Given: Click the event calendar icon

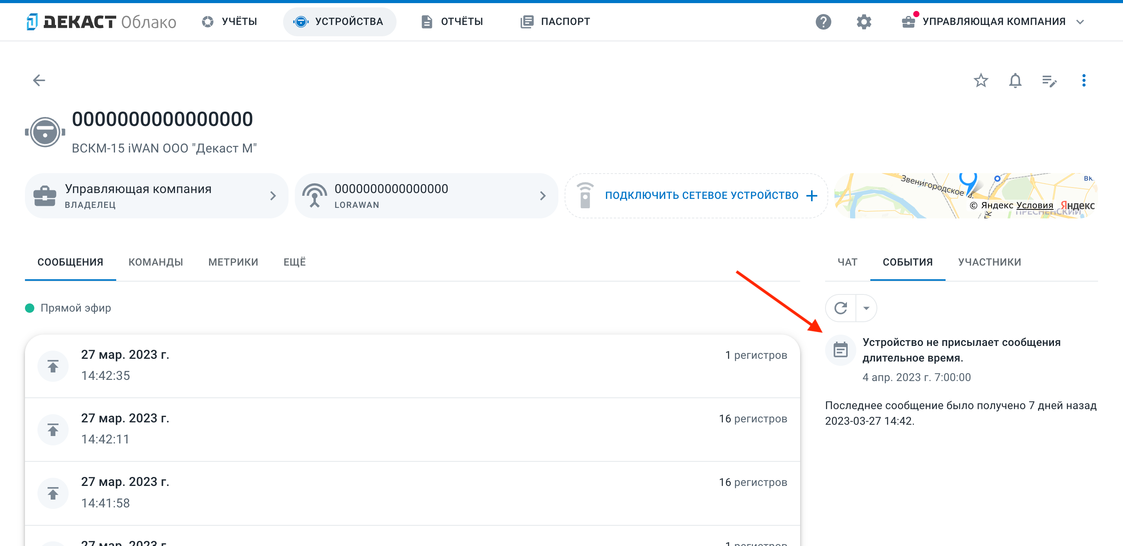Looking at the screenshot, I should [841, 350].
